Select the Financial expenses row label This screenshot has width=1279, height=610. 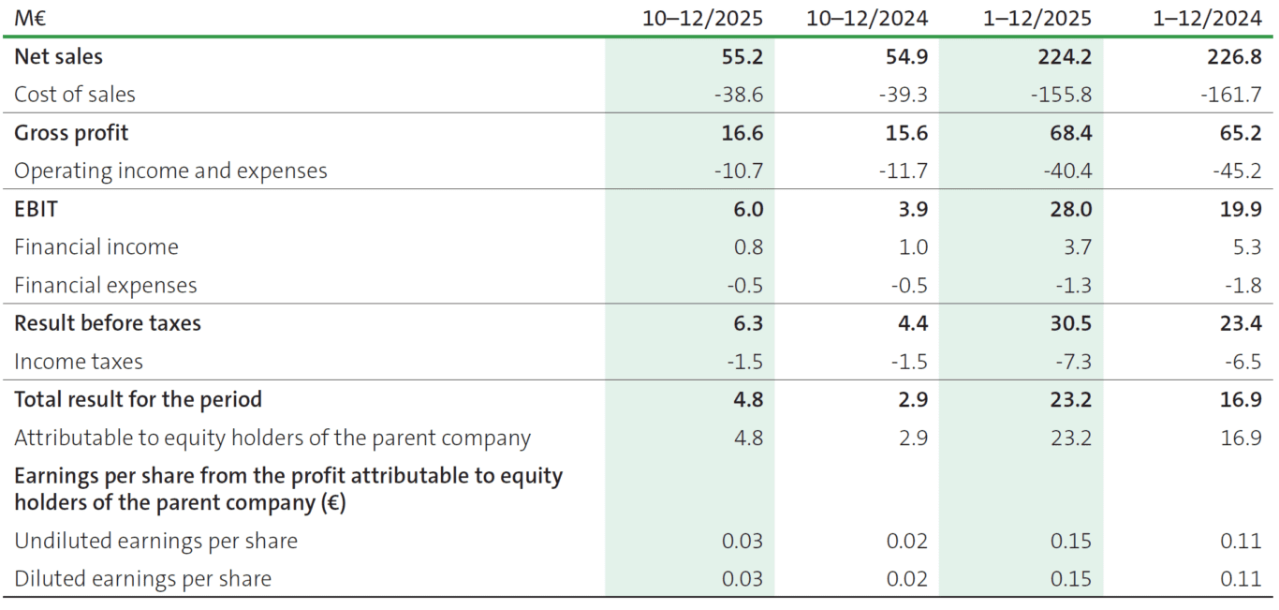tap(106, 286)
